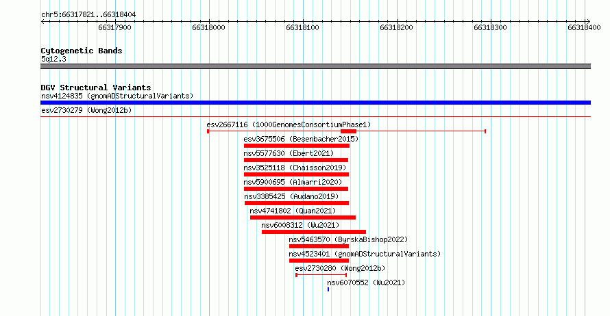Click ruler position 66318400

585,27
